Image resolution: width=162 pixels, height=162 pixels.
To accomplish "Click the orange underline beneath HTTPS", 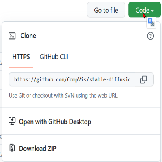I will point(21,68).
